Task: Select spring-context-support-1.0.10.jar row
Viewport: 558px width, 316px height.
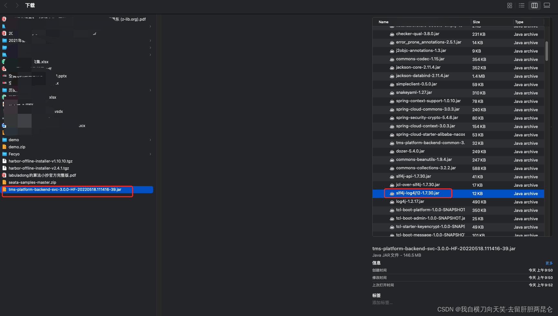Action: pyautogui.click(x=458, y=101)
